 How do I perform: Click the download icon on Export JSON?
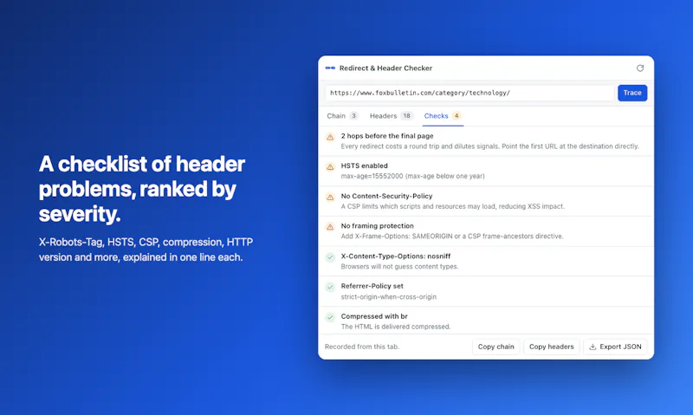(x=593, y=347)
